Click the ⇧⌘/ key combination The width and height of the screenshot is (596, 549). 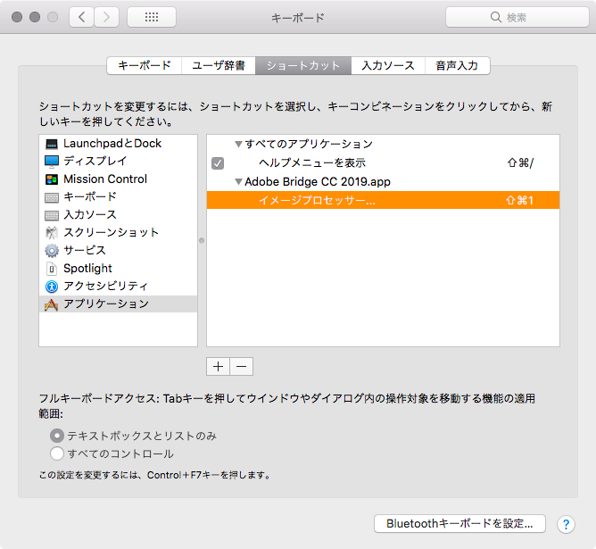click(520, 163)
